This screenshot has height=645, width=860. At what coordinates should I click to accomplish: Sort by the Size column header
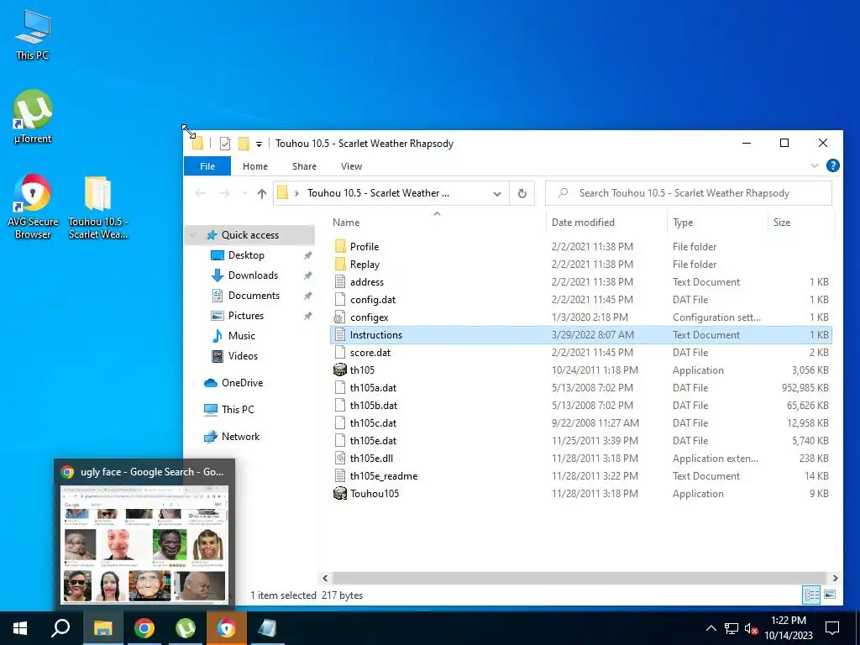pos(782,222)
